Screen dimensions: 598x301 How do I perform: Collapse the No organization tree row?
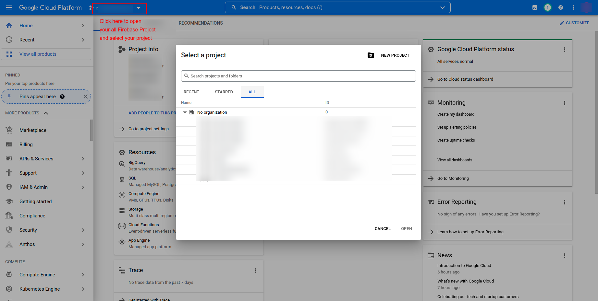pyautogui.click(x=185, y=112)
